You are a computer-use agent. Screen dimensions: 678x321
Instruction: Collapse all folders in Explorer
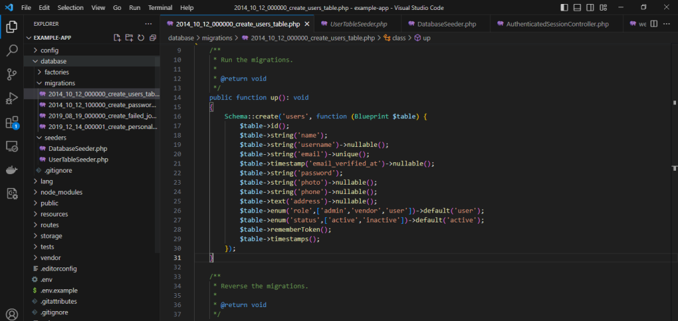(x=152, y=38)
